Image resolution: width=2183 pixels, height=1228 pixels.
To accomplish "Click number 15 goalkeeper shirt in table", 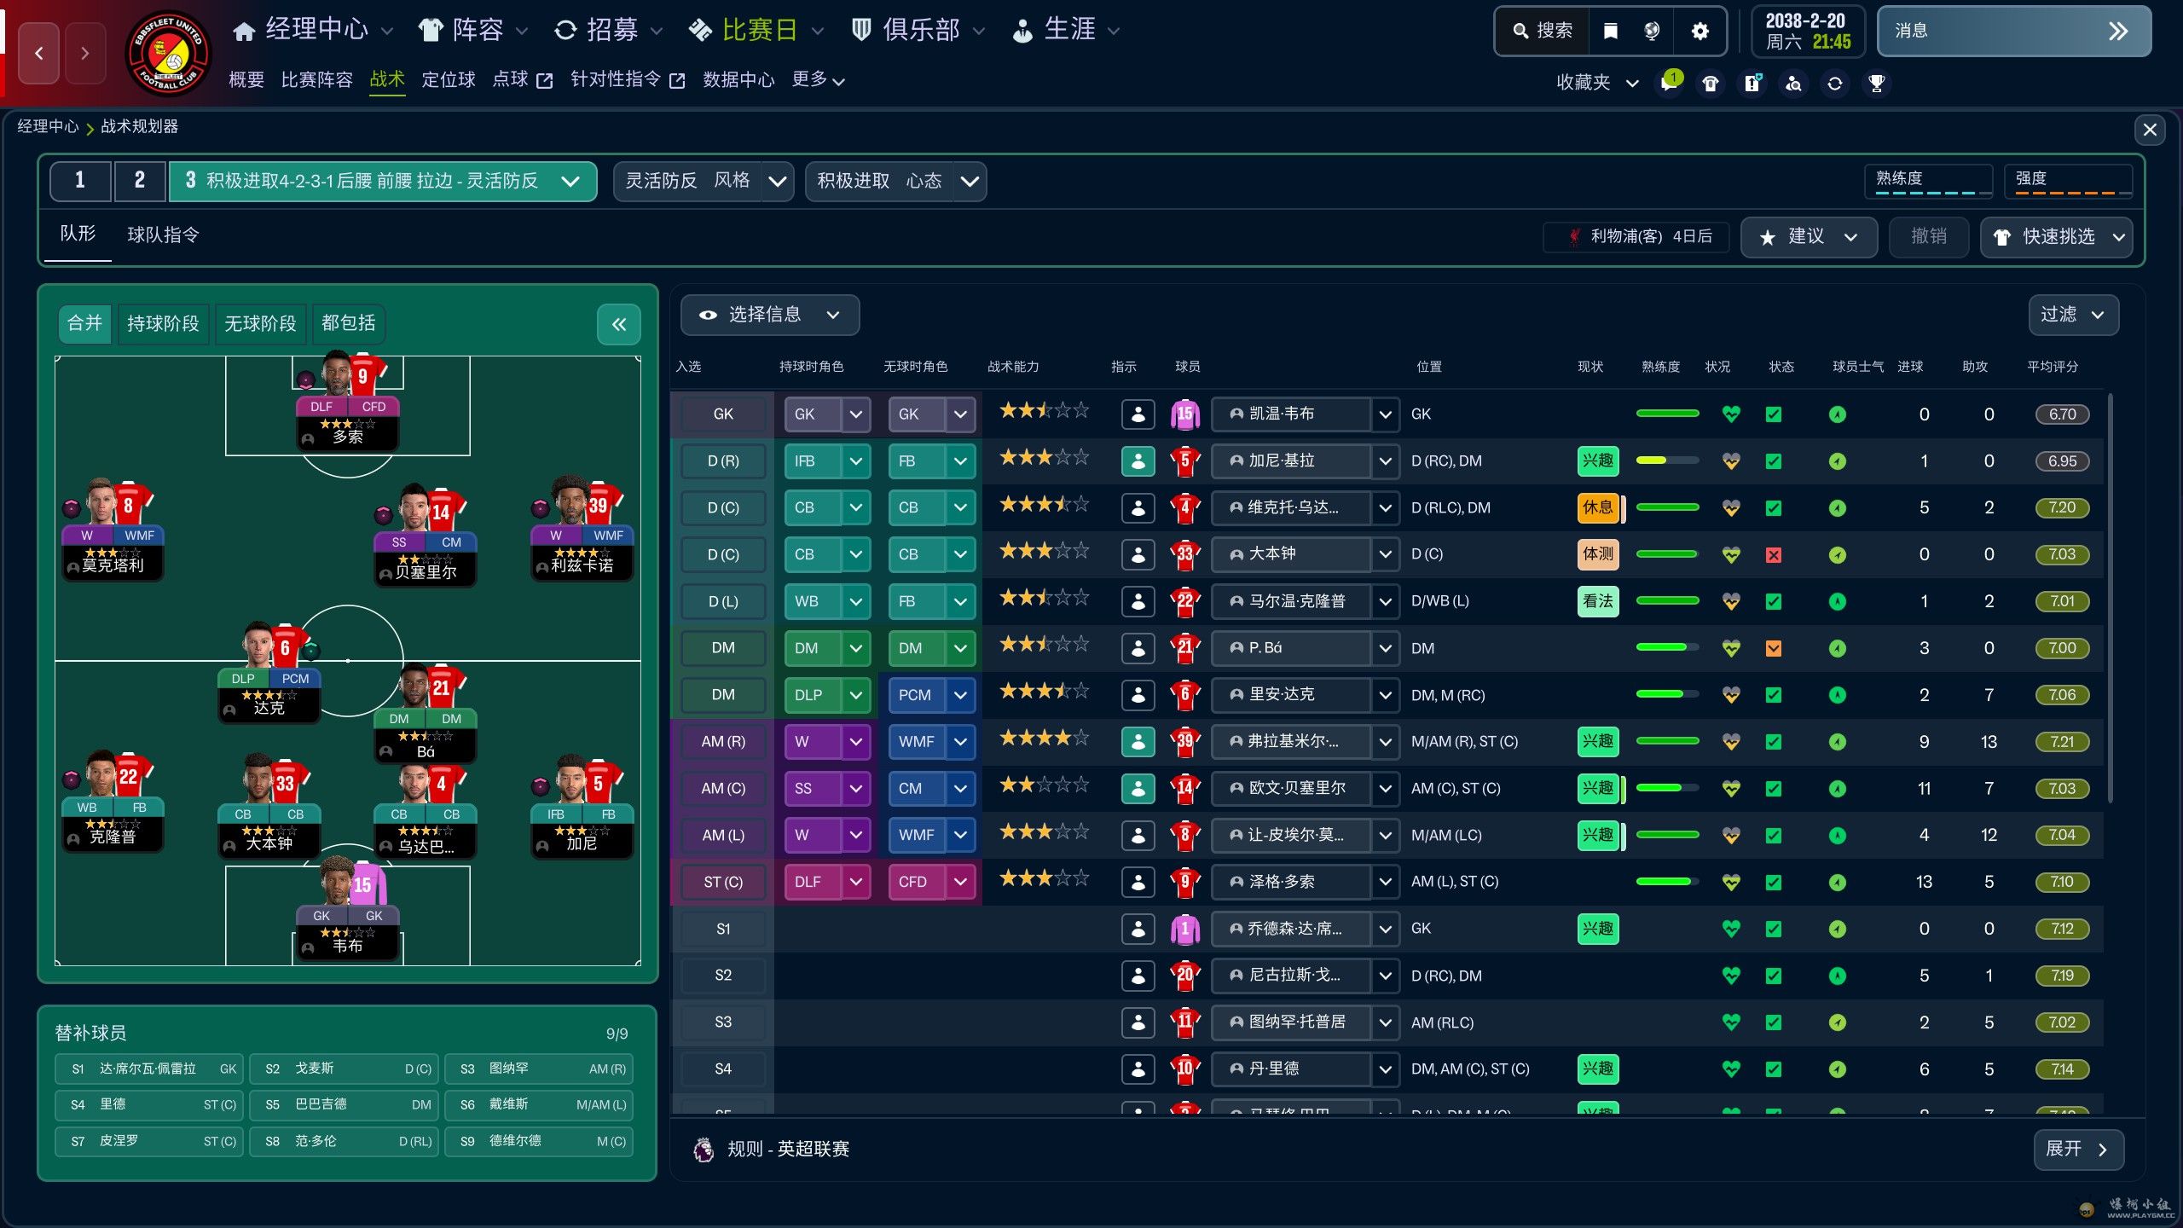I will [1184, 414].
